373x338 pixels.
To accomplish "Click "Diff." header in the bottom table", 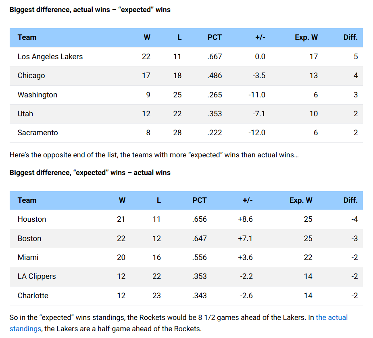I will click(350, 200).
